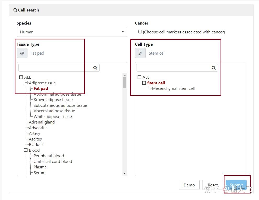This screenshot has height=200, width=259.
Task: Collapse the ALL node in tissue tree
Action: [x=21, y=77]
